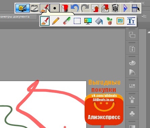Open the overlapping squares panel icon

click(132, 34)
